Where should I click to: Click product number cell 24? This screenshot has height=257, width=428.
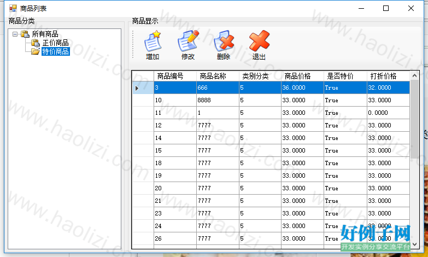[175, 226]
